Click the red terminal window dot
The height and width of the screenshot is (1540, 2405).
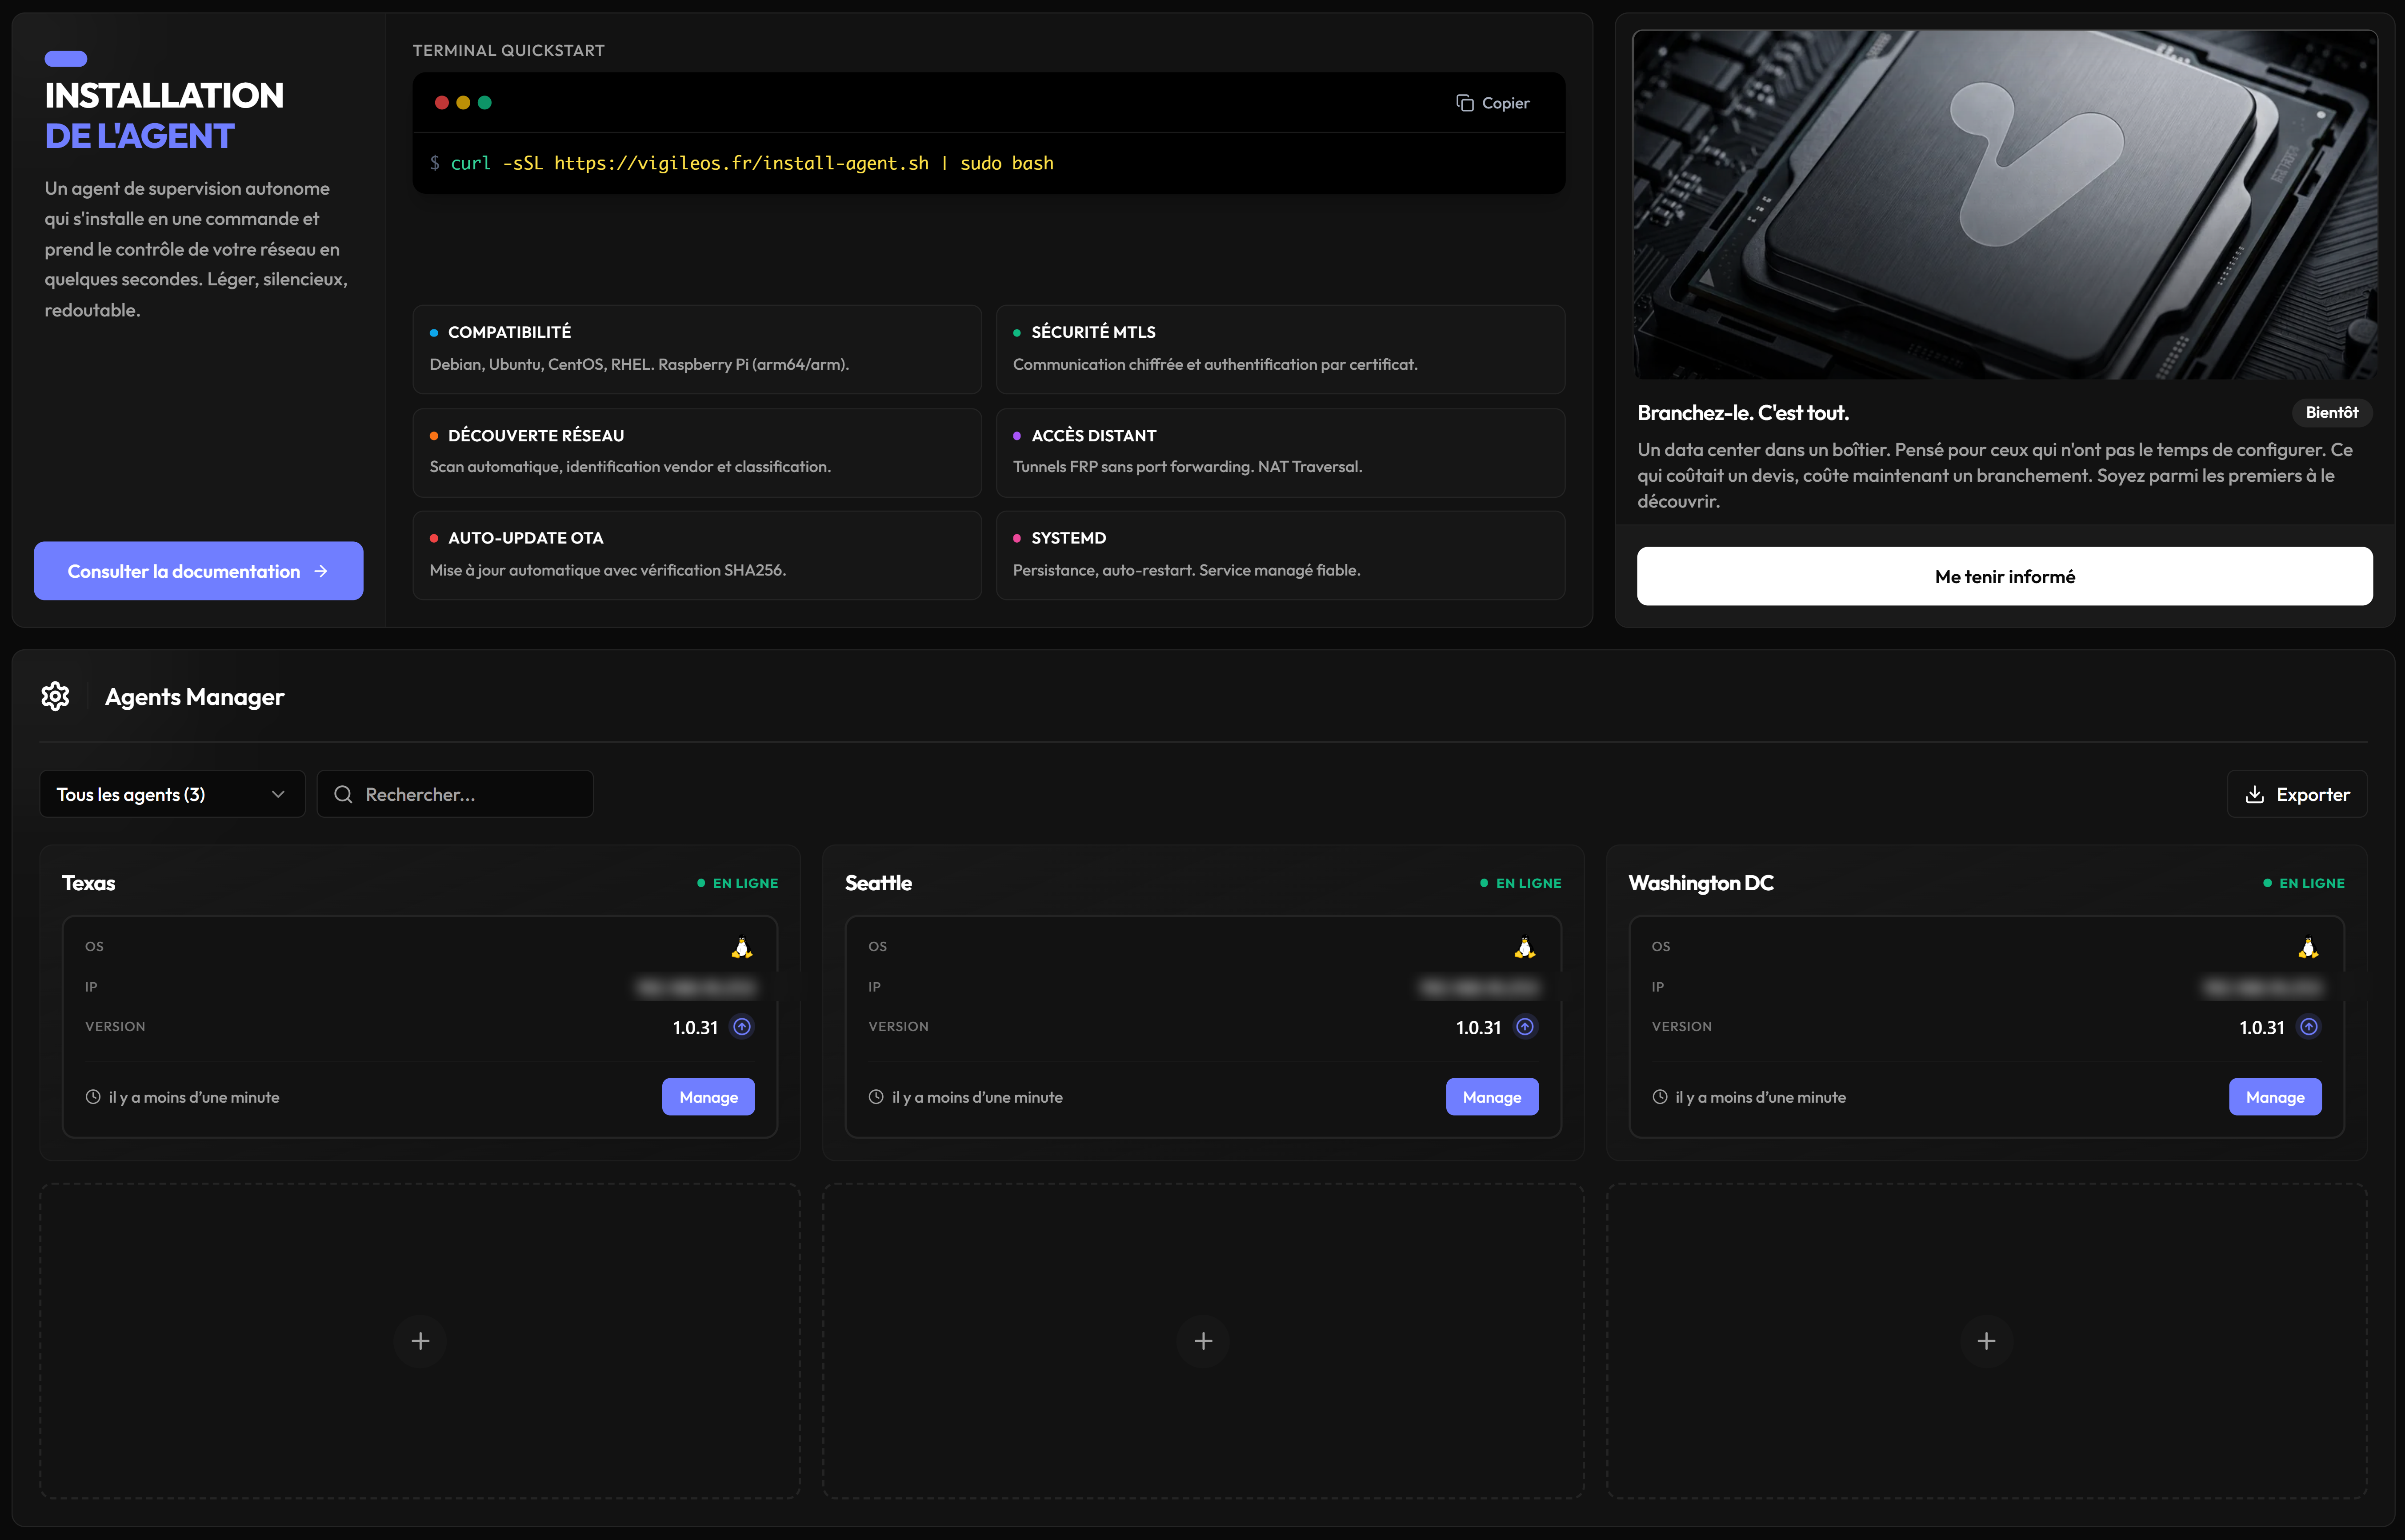[441, 103]
